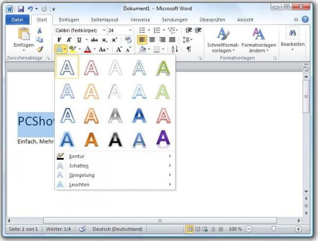Viewport: 318px width, 241px height.
Task: Zoom in with the plus button
Action: 298,229
